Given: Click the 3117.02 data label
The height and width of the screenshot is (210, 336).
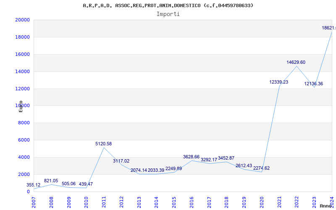Looking at the screenshot, I should [x=121, y=161].
